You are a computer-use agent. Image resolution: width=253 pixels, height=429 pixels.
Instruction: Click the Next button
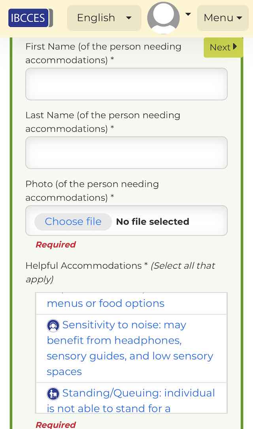(223, 47)
